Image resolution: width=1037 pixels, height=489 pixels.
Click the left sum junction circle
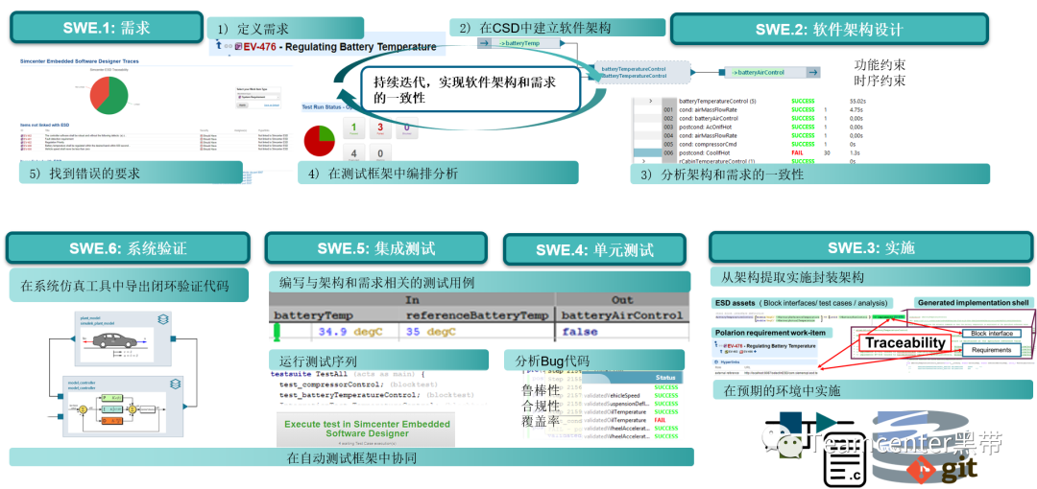point(83,410)
